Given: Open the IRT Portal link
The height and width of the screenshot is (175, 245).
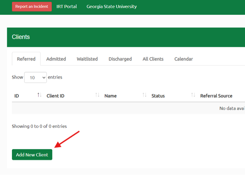Looking at the screenshot, I should pyautogui.click(x=67, y=7).
